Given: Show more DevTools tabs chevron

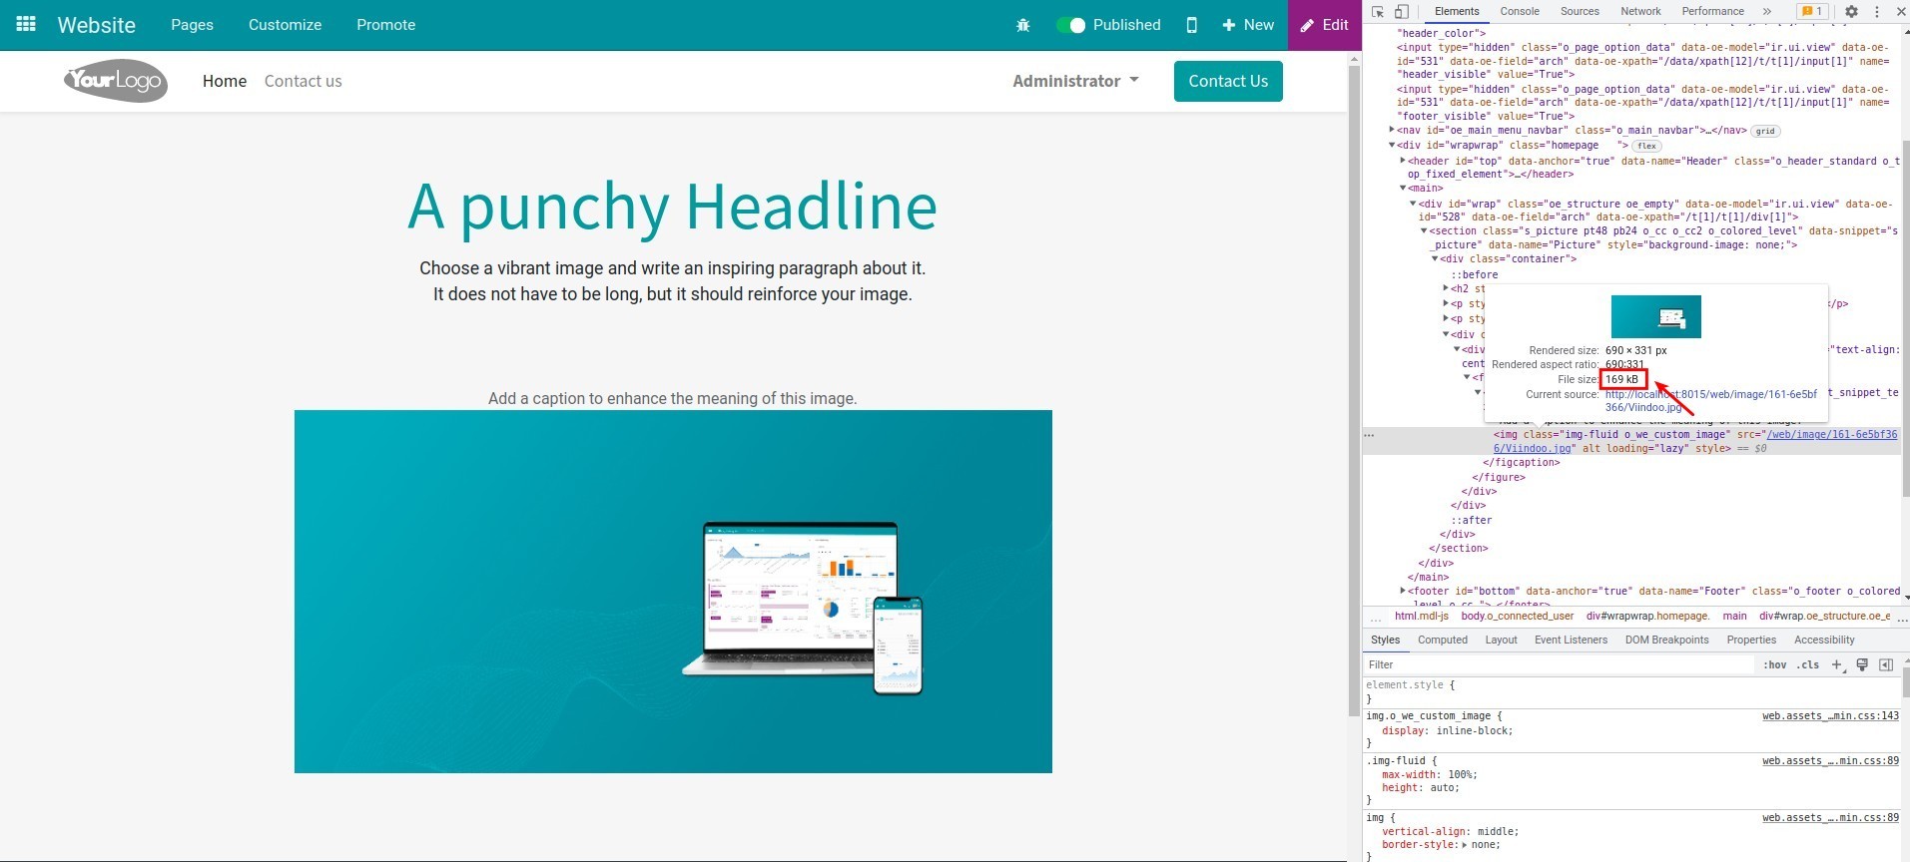Looking at the screenshot, I should point(1766,12).
